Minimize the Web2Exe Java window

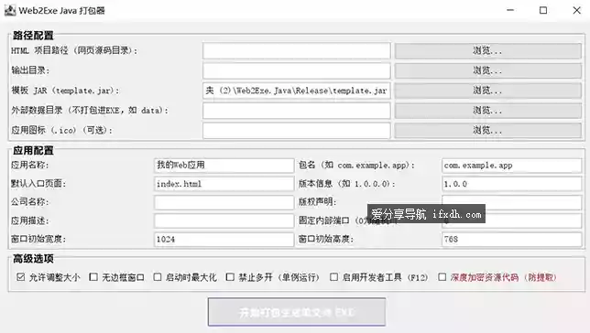[x=510, y=11]
